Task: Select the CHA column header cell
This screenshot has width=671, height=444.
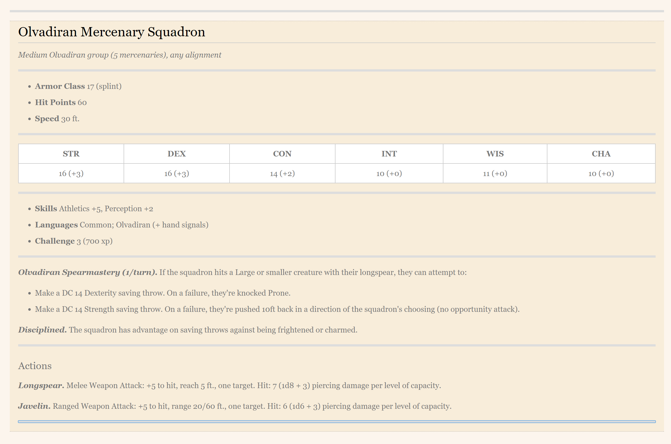Action: pyautogui.click(x=601, y=154)
